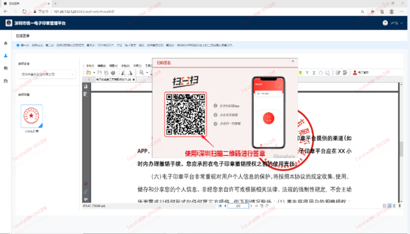The width and height of the screenshot is (410, 234).
Task: Open a new browser tab
Action: 56,4
